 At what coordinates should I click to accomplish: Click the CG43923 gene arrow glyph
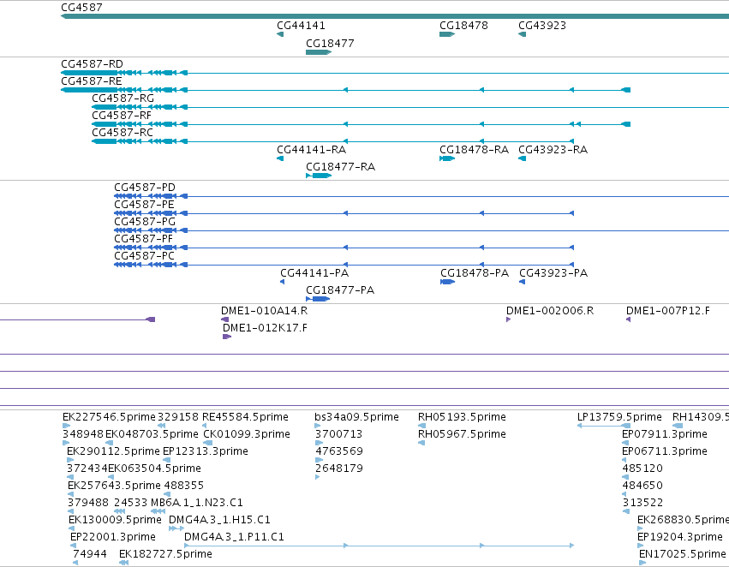pyautogui.click(x=522, y=34)
